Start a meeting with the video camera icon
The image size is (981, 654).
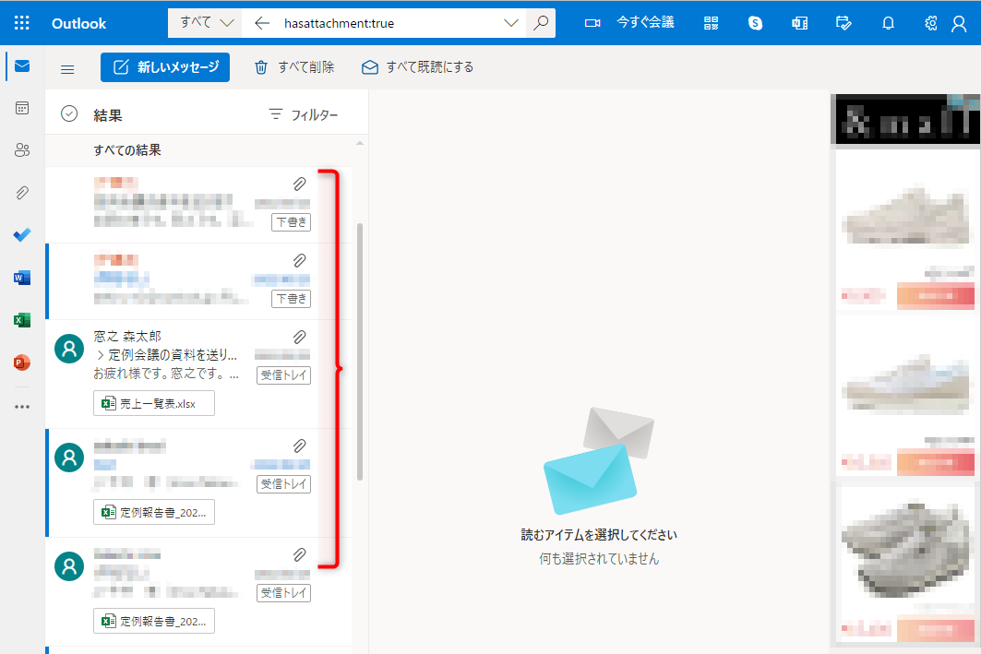pyautogui.click(x=592, y=22)
